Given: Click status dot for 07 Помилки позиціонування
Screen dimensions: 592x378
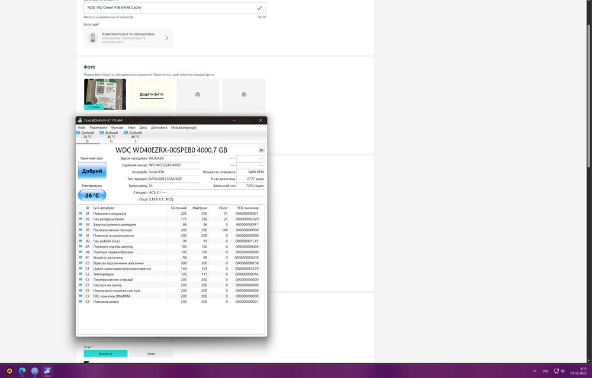Looking at the screenshot, I should point(81,235).
